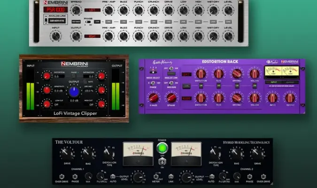
Task: Click the Pre-Amp link button on PSA 1000
Action: tap(109, 22)
